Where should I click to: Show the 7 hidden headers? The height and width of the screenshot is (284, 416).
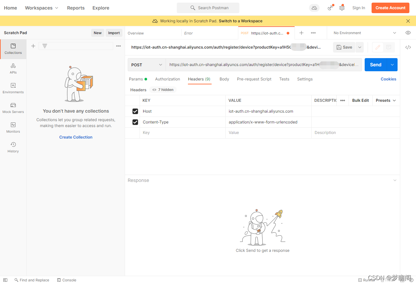coord(163,90)
